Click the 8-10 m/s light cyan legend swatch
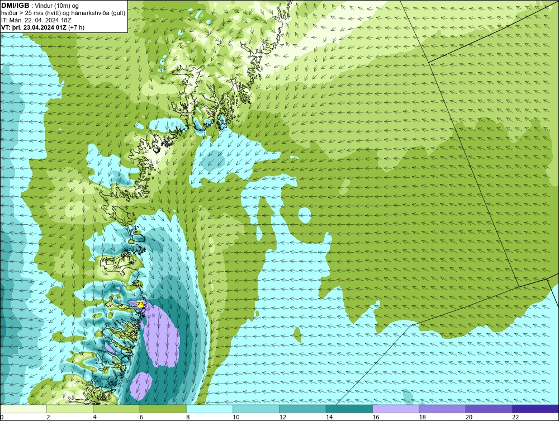 point(210,409)
